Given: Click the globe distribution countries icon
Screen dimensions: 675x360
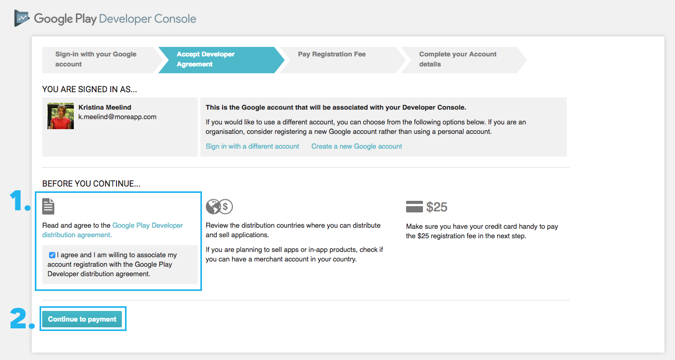Looking at the screenshot, I should tap(213, 207).
